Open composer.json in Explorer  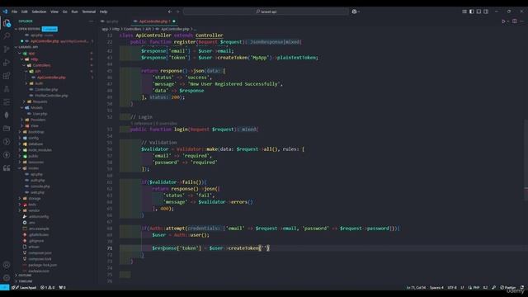point(40,253)
